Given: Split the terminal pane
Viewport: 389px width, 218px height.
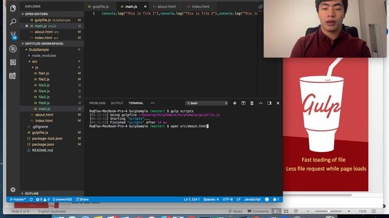Looking at the screenshot, I should click(x=243, y=103).
